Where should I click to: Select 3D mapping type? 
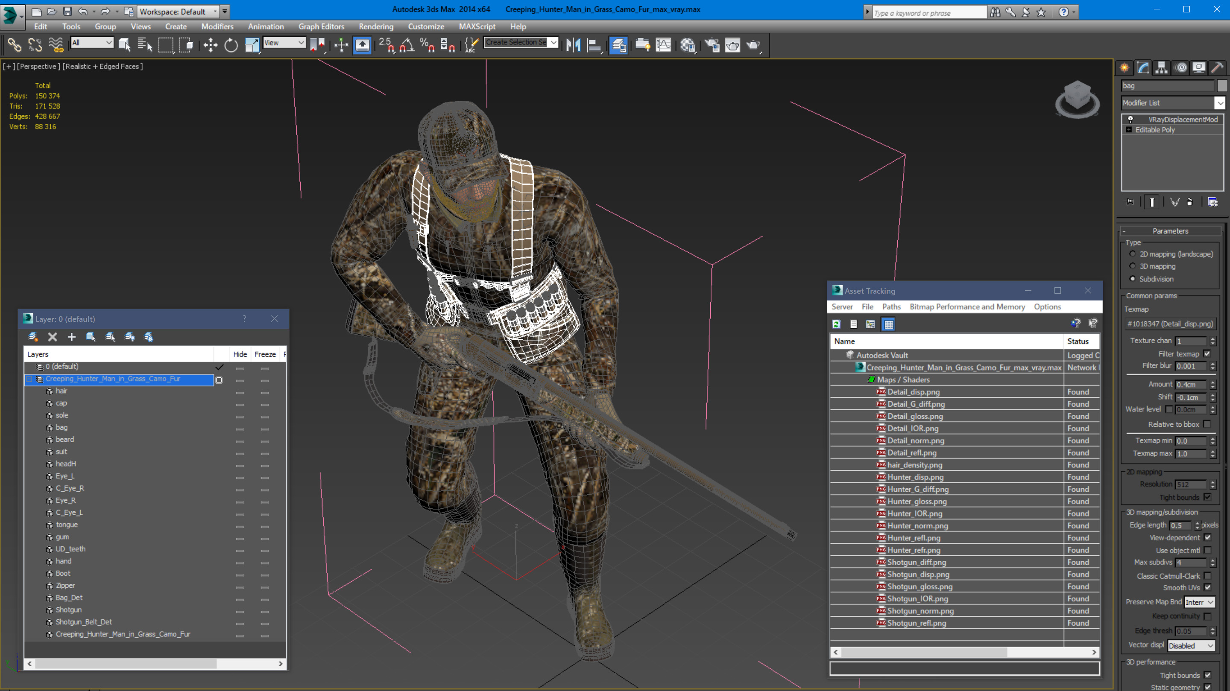[1132, 266]
